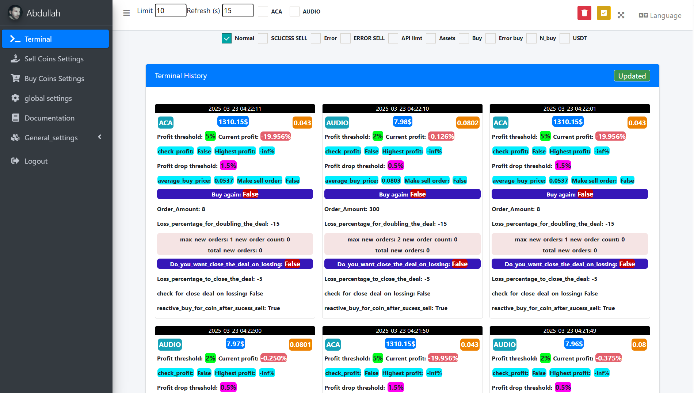Click ACA badge in 04:21:50 card
The height and width of the screenshot is (393, 694).
pyautogui.click(x=333, y=344)
